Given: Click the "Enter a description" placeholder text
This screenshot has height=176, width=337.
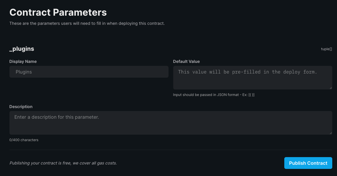Looking at the screenshot, I should pos(57,117).
